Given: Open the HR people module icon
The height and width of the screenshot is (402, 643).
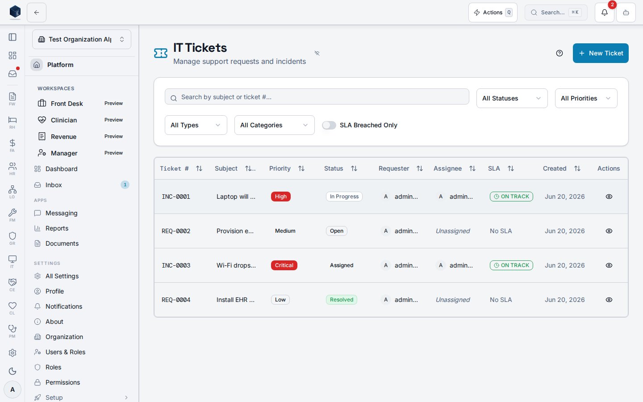Looking at the screenshot, I should point(13,168).
